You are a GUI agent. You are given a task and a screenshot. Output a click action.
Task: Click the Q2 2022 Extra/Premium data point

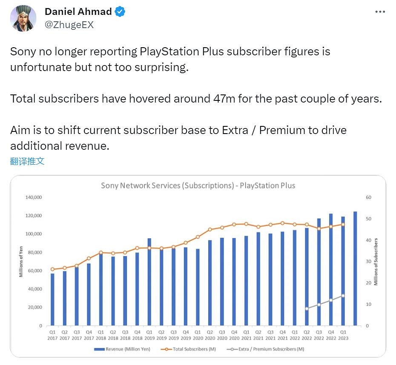tap(307, 308)
